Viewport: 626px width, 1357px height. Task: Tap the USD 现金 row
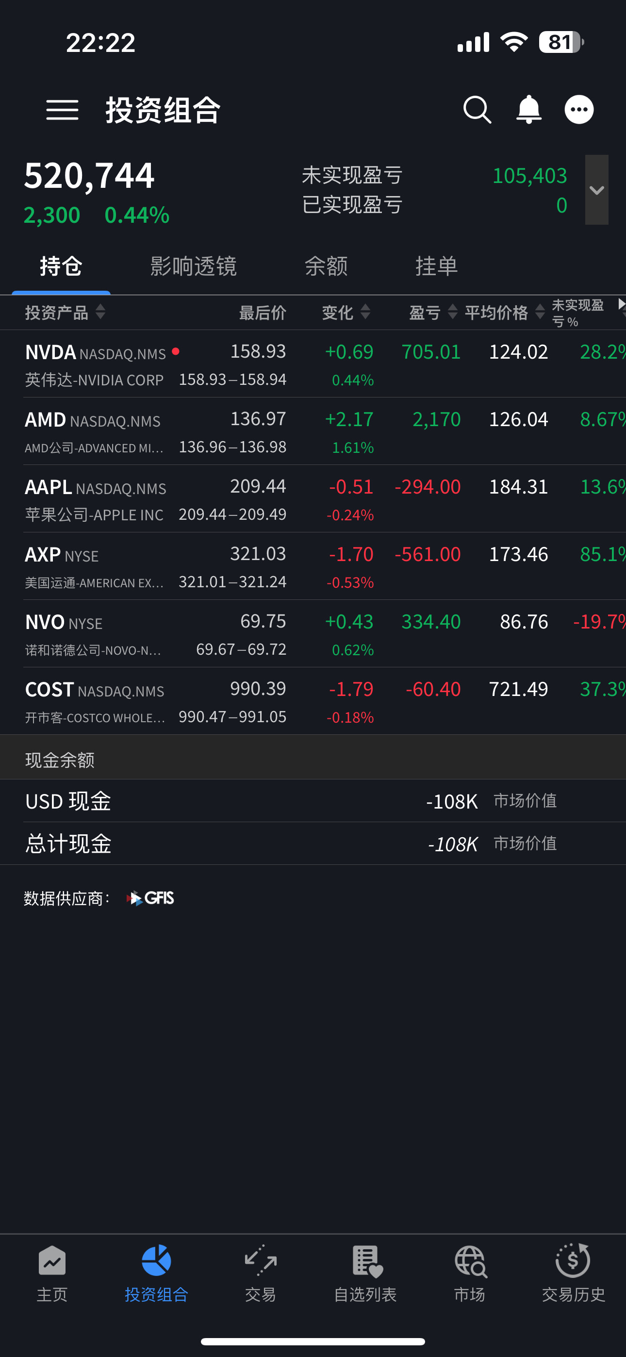click(x=313, y=801)
